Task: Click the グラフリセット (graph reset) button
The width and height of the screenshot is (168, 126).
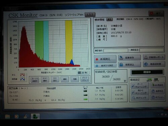Action: tap(85, 79)
